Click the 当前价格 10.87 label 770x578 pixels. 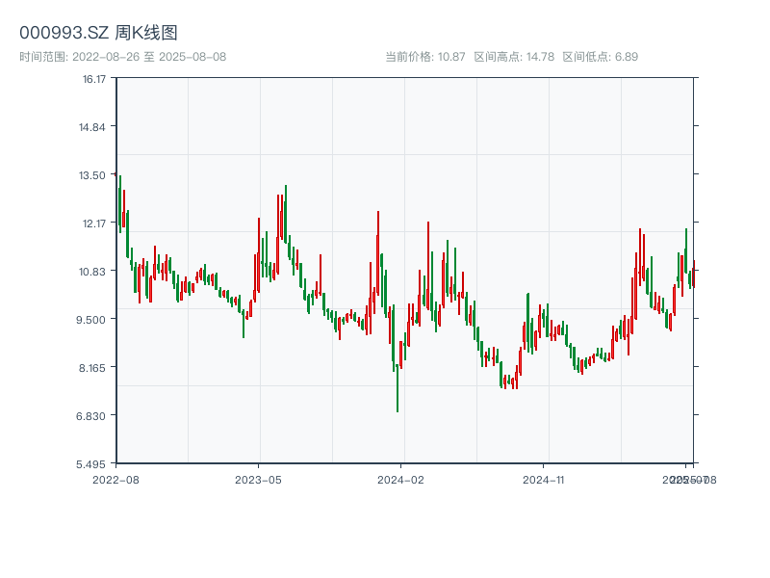pyautogui.click(x=424, y=57)
